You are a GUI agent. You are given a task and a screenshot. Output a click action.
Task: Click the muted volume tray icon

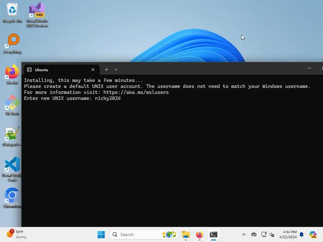pos(272,234)
